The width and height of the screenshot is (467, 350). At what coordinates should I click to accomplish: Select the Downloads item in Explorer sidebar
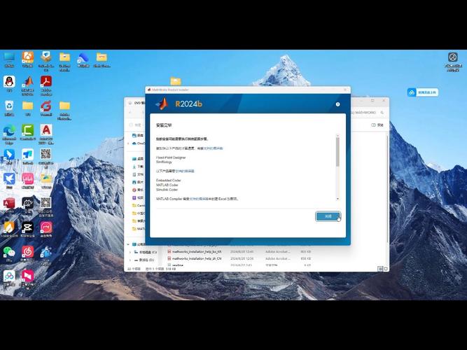[138, 167]
